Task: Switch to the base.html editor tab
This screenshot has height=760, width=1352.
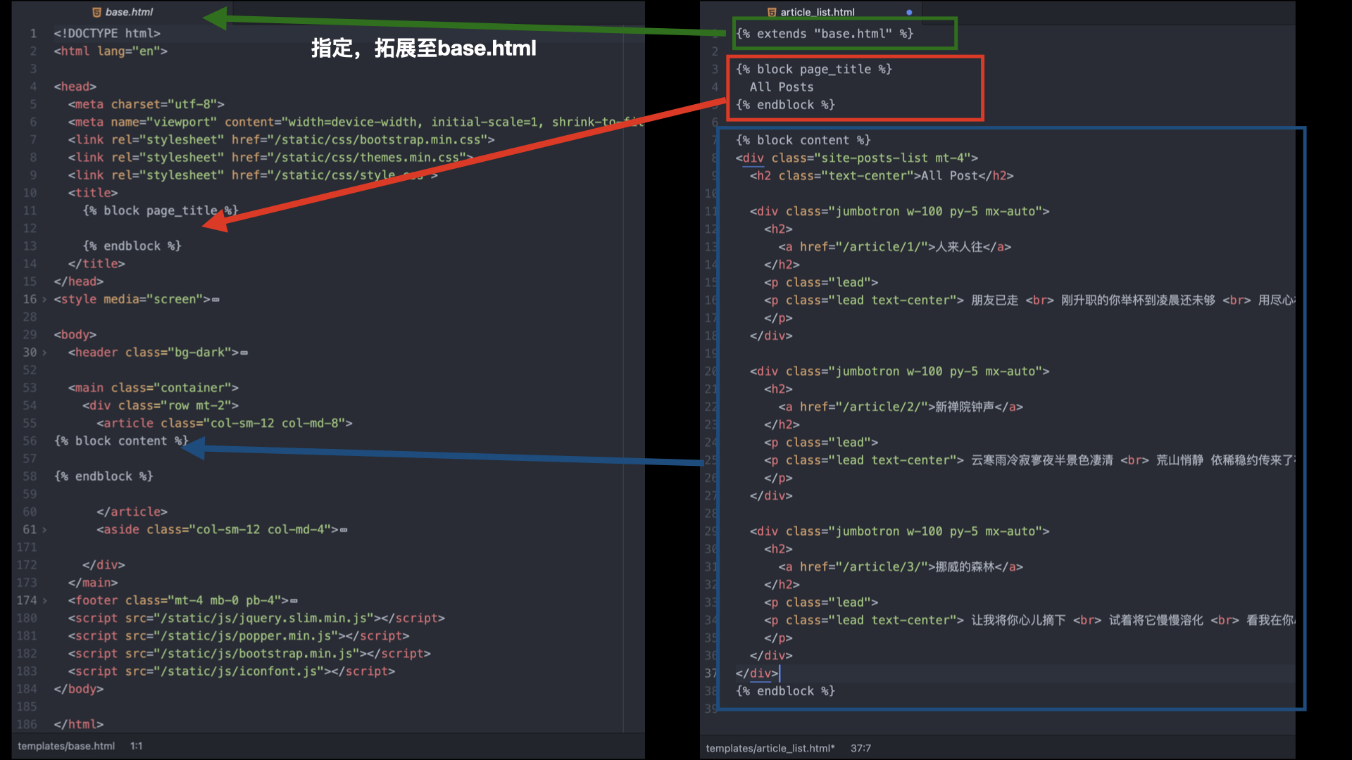Action: pyautogui.click(x=123, y=12)
